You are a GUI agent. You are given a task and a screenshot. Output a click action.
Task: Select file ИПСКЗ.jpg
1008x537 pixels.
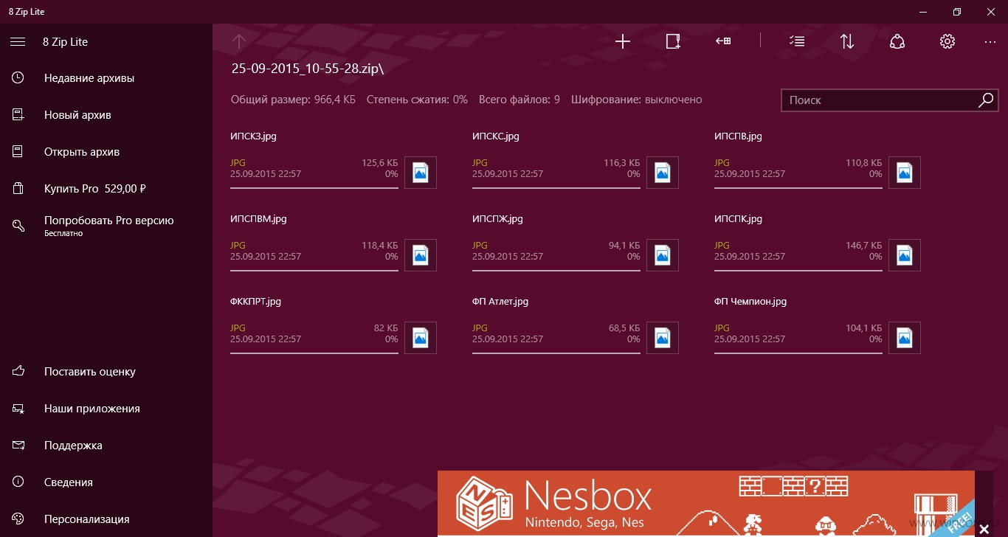click(x=334, y=161)
